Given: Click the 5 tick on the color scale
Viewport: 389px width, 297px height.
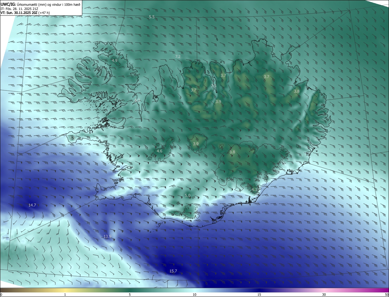Looking at the screenshot, I should tap(130, 295).
